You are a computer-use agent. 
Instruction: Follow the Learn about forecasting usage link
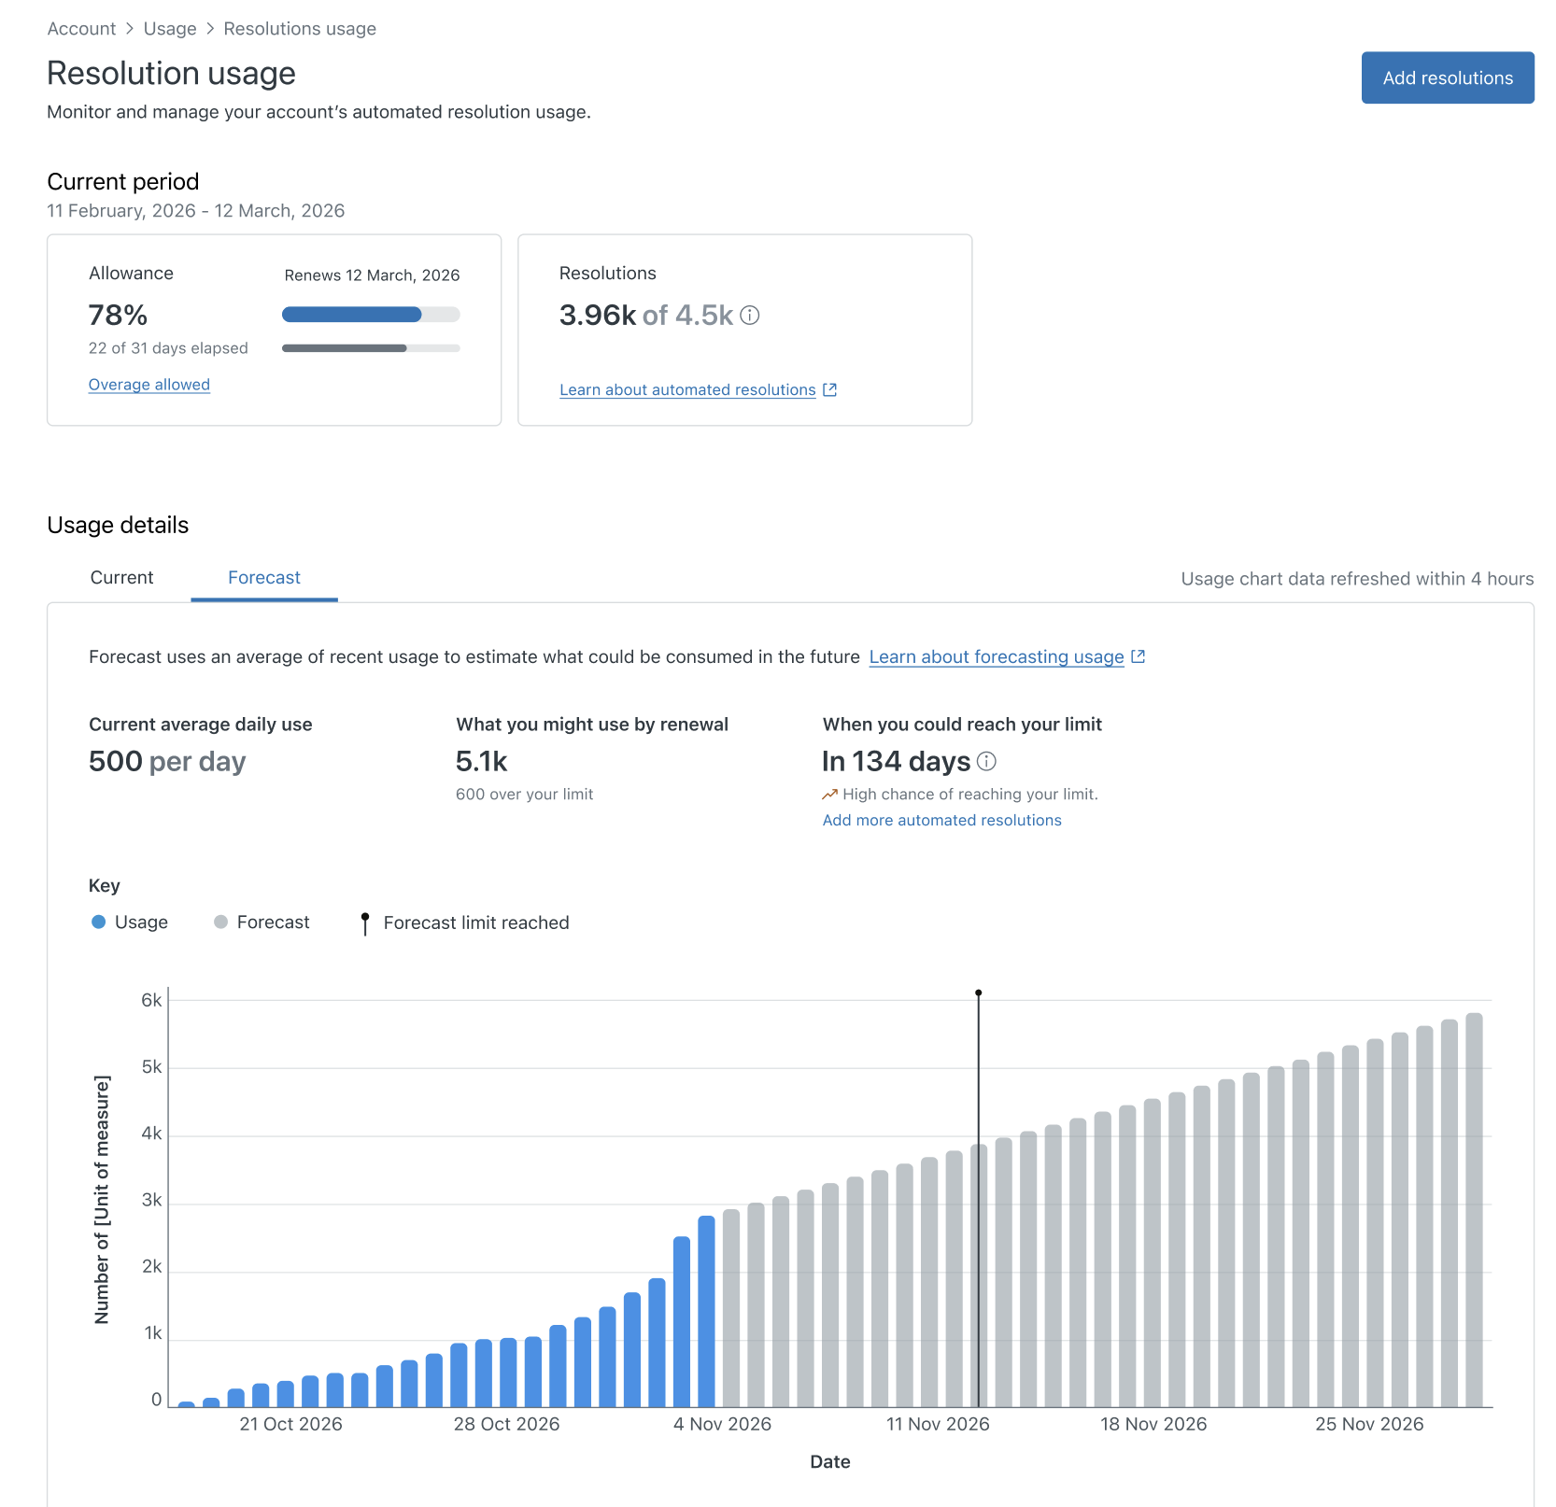tap(996, 657)
